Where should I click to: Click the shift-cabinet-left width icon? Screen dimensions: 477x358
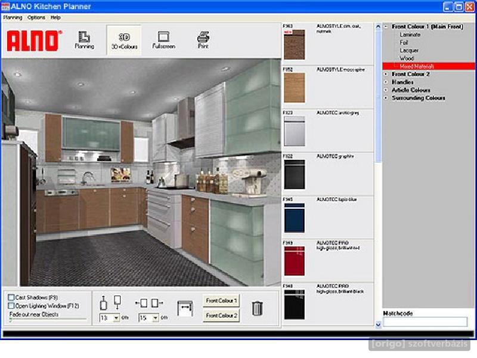click(143, 303)
